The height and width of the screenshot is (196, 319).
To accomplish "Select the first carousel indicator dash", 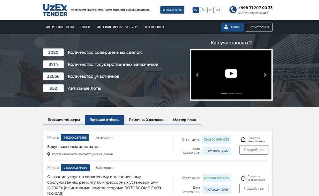I will [x=224, y=94].
